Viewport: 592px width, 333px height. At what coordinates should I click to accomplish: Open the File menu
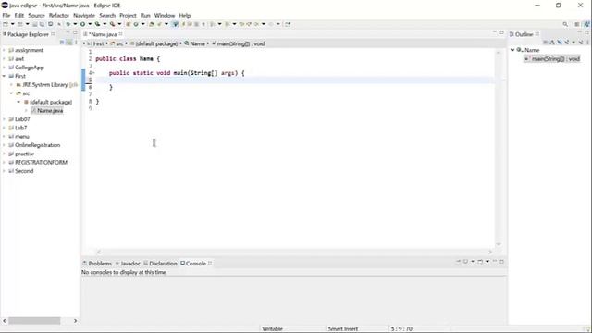[6, 16]
